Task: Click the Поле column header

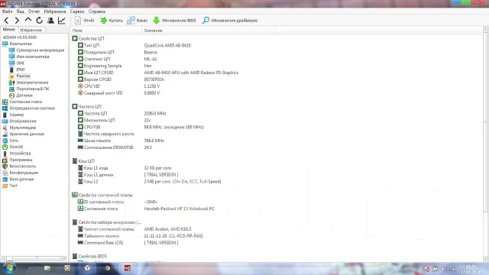Action: click(106, 31)
